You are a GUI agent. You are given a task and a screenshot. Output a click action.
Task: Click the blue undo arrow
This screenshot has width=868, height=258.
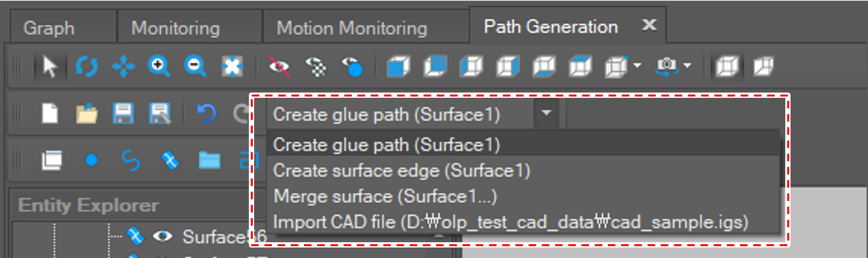pyautogui.click(x=206, y=115)
